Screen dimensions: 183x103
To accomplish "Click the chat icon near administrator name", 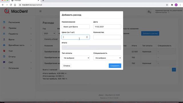I will tap(149, 12).
